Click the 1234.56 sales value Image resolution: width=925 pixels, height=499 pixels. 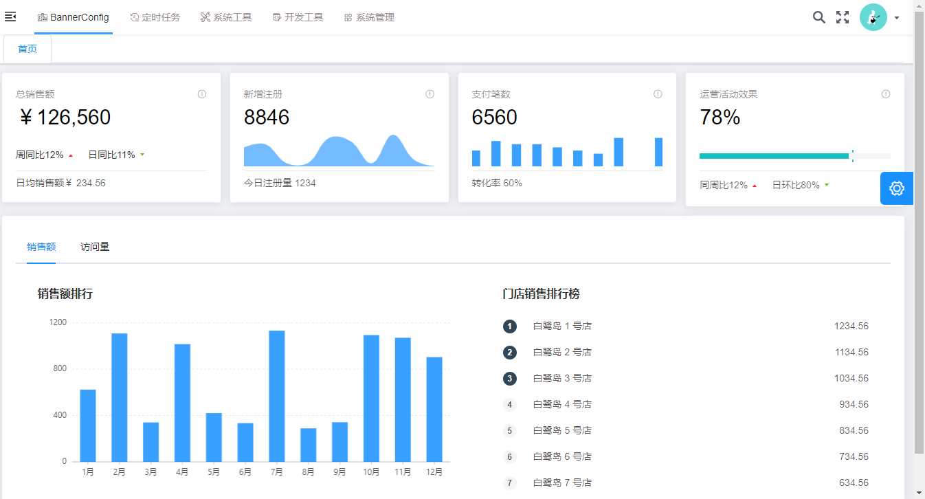click(x=851, y=326)
